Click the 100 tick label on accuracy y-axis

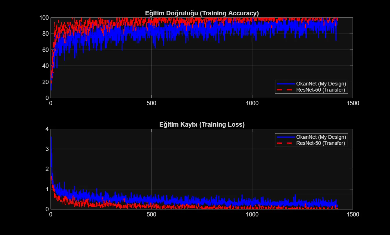44,18
